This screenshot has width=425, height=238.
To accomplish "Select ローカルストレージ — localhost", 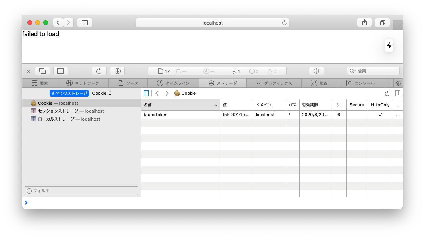I will pos(81,119).
